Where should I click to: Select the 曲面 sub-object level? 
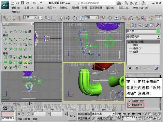(136, 45)
